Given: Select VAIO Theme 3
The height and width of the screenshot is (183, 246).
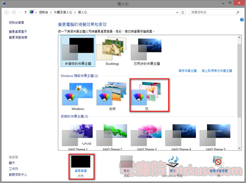Looking at the screenshot, I should 147,137.
